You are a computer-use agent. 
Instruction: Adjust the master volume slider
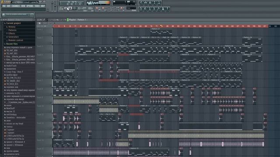click(52, 5)
